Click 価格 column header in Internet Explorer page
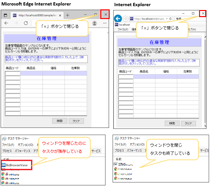Screen dimensions: 211x186 [166, 71]
